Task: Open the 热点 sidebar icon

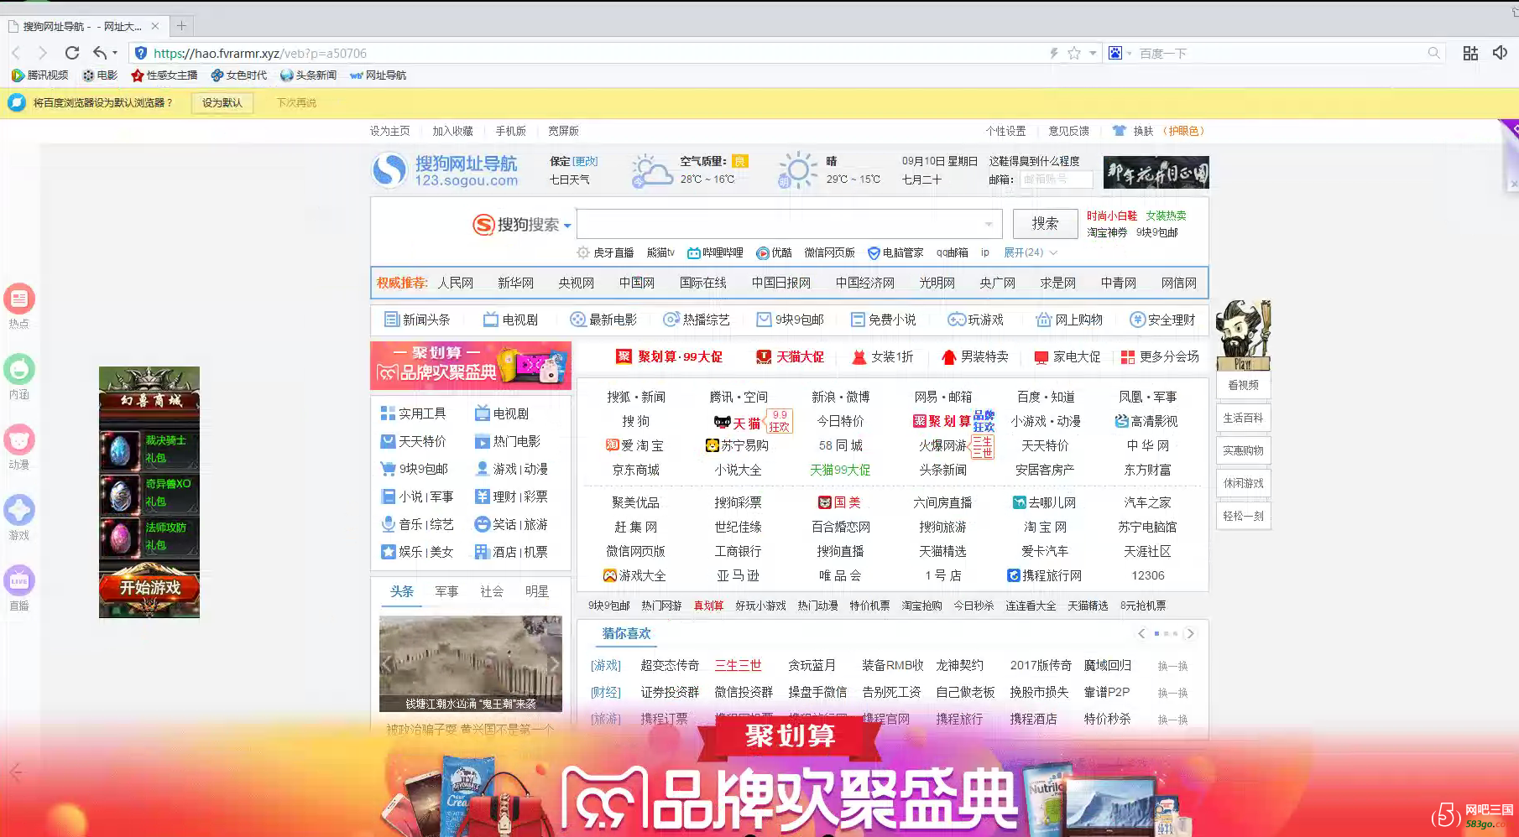Action: [19, 299]
